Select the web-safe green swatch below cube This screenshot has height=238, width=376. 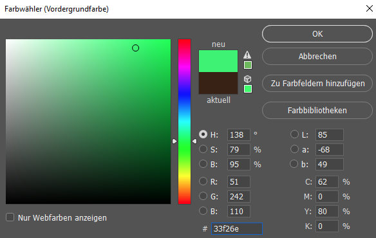point(248,89)
